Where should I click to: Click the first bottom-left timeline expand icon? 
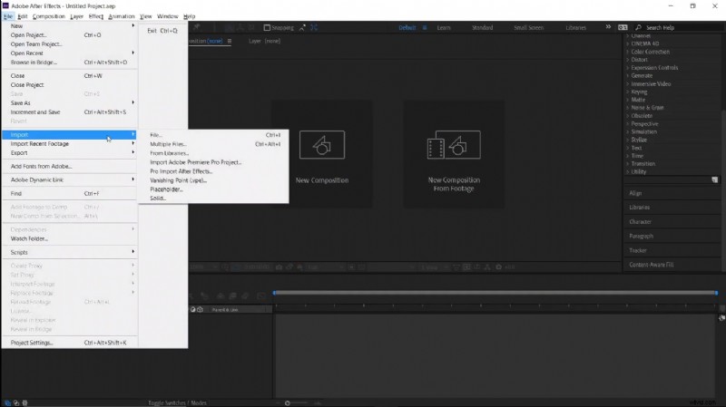[7, 402]
